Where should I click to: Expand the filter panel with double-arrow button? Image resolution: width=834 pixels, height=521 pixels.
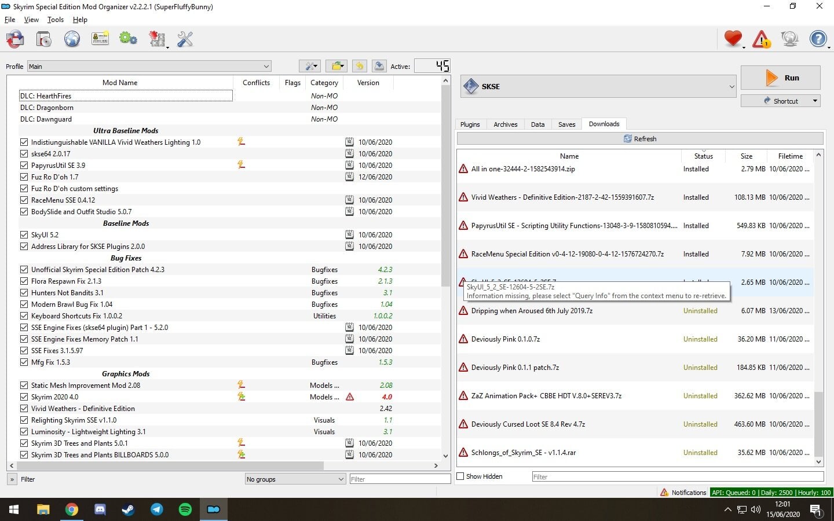tap(12, 479)
